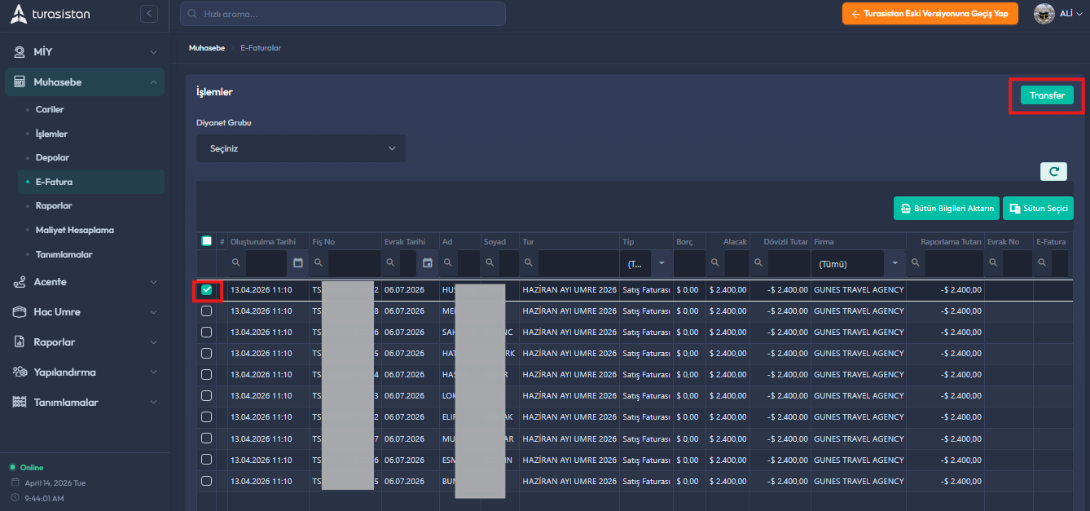The image size is (1090, 511).
Task: Open calendar picker for Evrak Tarihi filter
Action: click(x=428, y=263)
